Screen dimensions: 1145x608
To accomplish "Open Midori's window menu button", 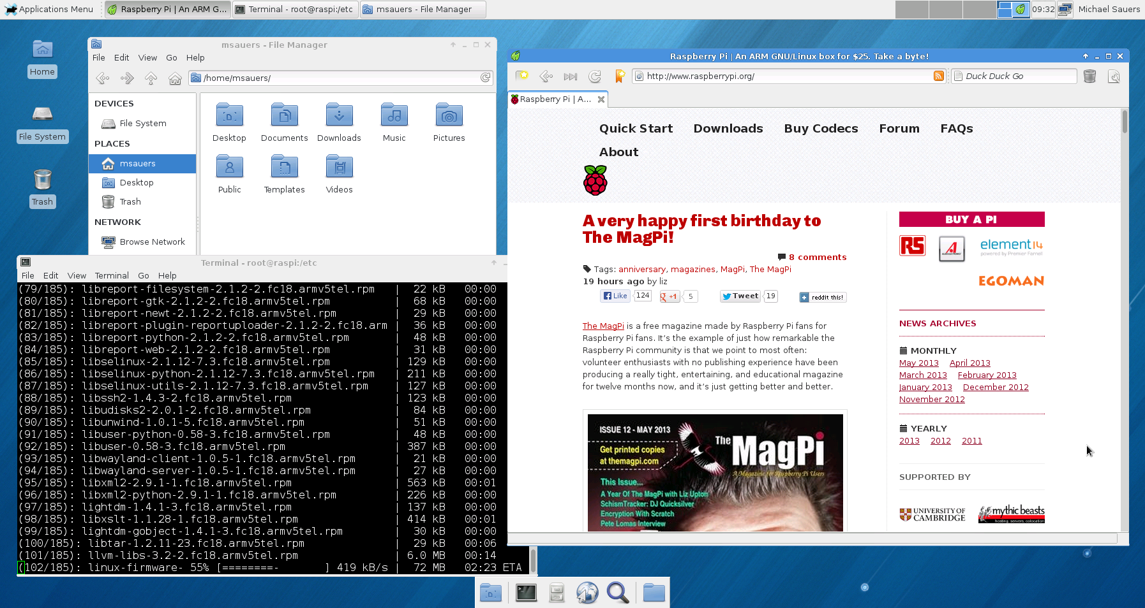I will tap(1114, 76).
